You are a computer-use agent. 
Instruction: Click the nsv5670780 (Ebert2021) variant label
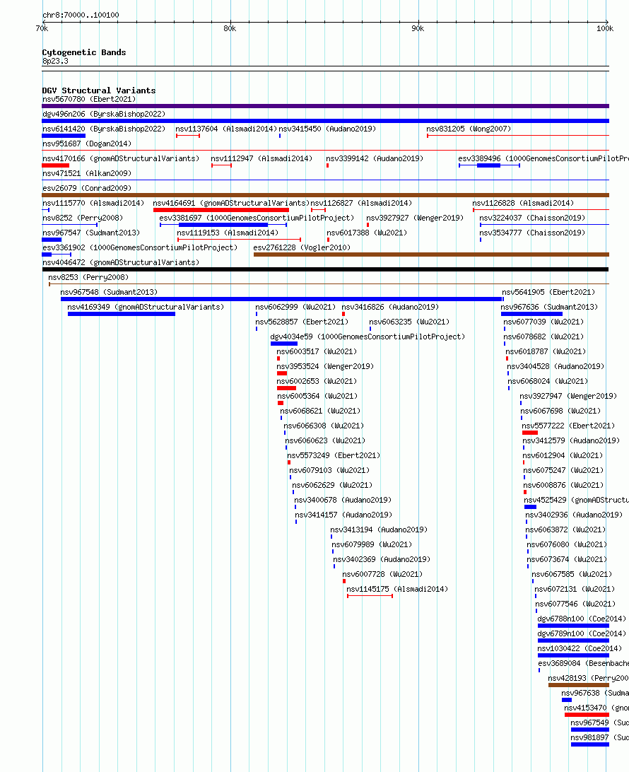pyautogui.click(x=89, y=99)
